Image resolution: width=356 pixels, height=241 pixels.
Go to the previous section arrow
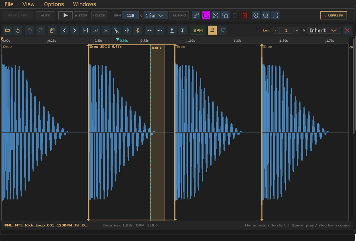click(x=64, y=30)
